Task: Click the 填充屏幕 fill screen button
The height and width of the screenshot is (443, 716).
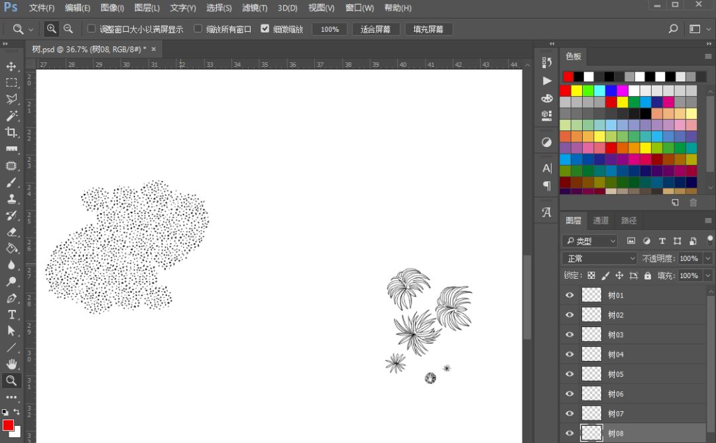Action: (428, 29)
